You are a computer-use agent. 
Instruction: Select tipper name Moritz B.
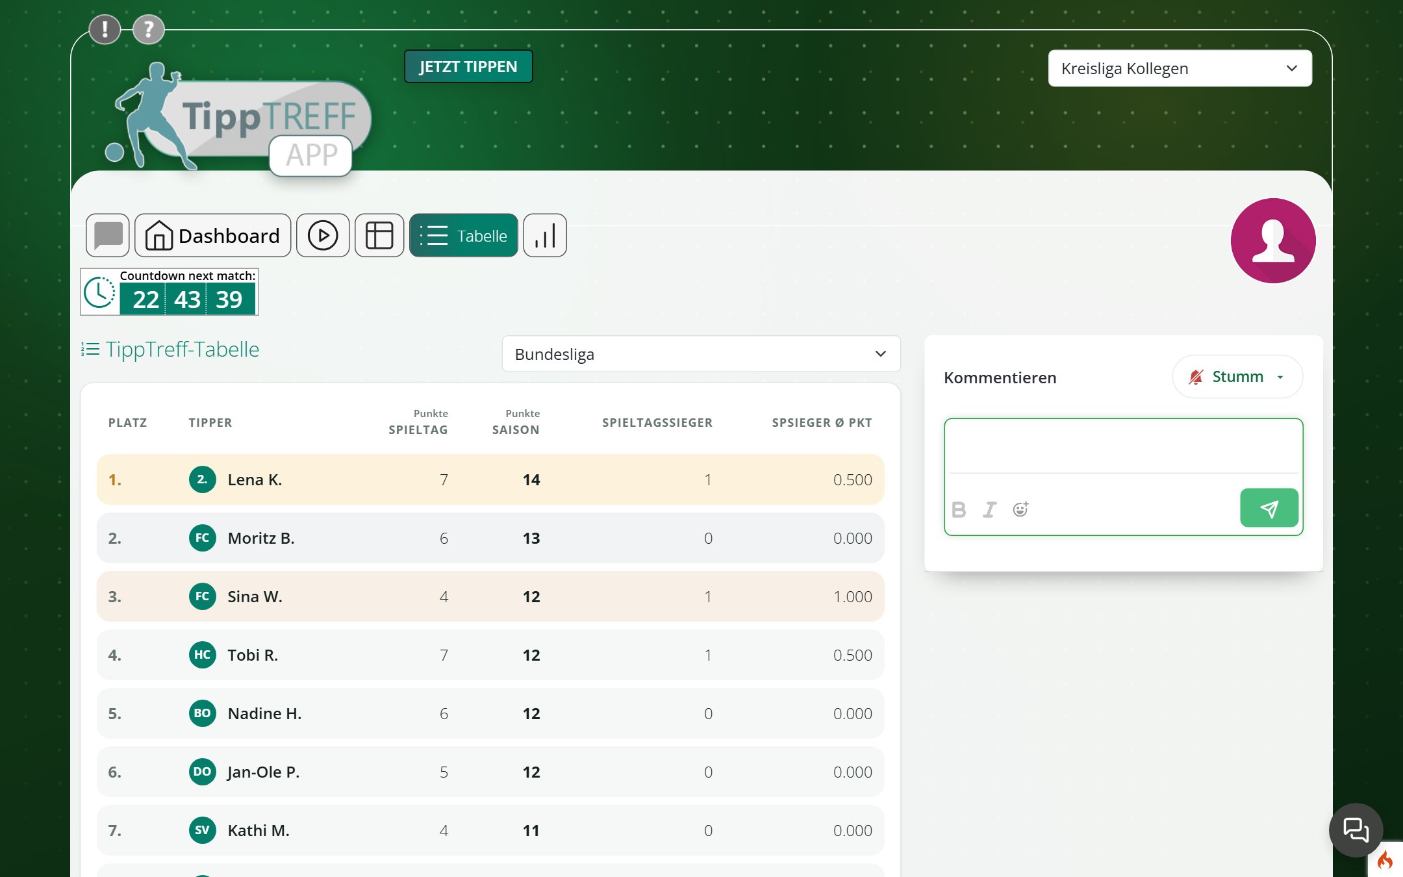click(261, 538)
